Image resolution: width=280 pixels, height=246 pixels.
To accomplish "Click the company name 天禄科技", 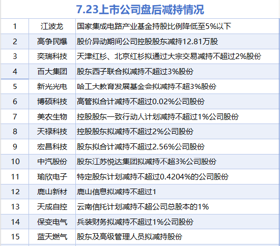I will coord(52,132).
